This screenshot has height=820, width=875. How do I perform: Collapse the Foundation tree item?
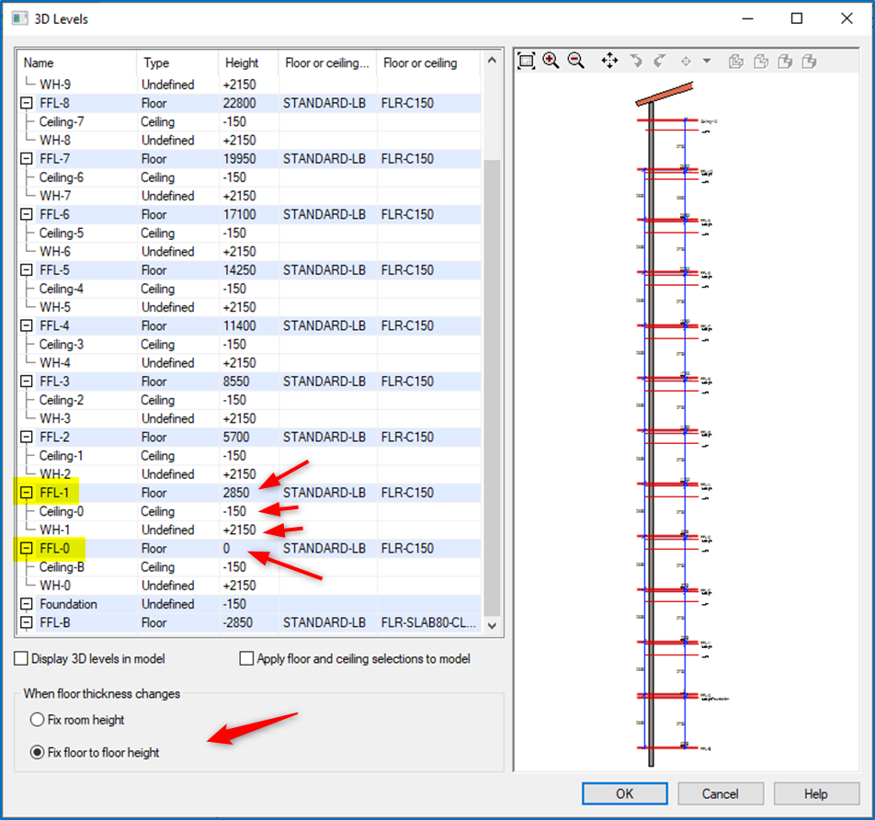coord(26,604)
